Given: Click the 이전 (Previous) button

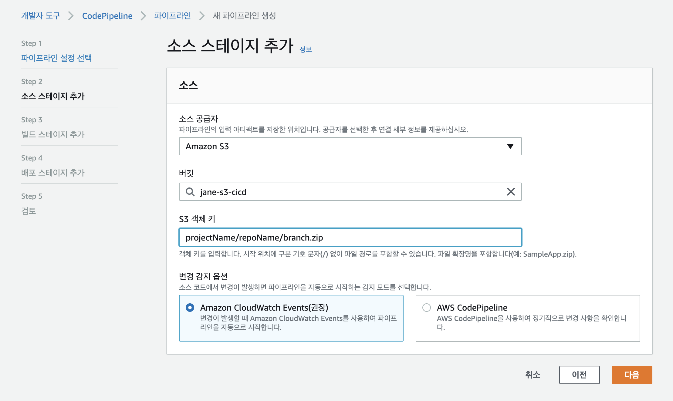Looking at the screenshot, I should [x=580, y=375].
